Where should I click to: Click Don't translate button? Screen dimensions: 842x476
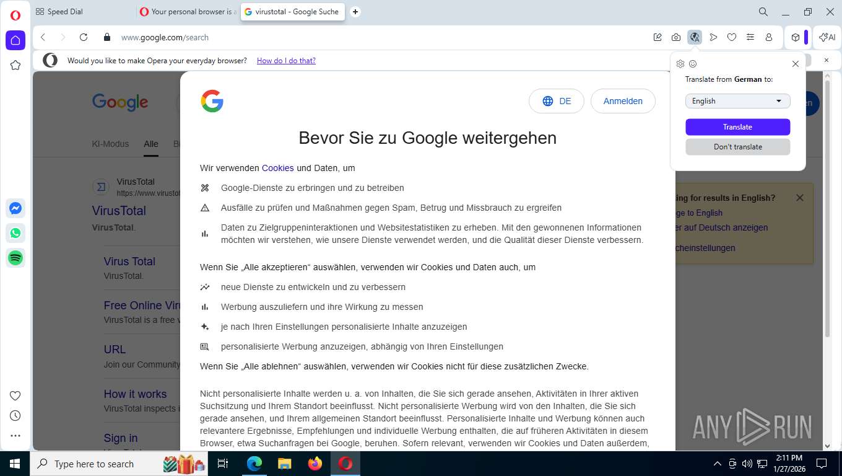click(x=737, y=147)
